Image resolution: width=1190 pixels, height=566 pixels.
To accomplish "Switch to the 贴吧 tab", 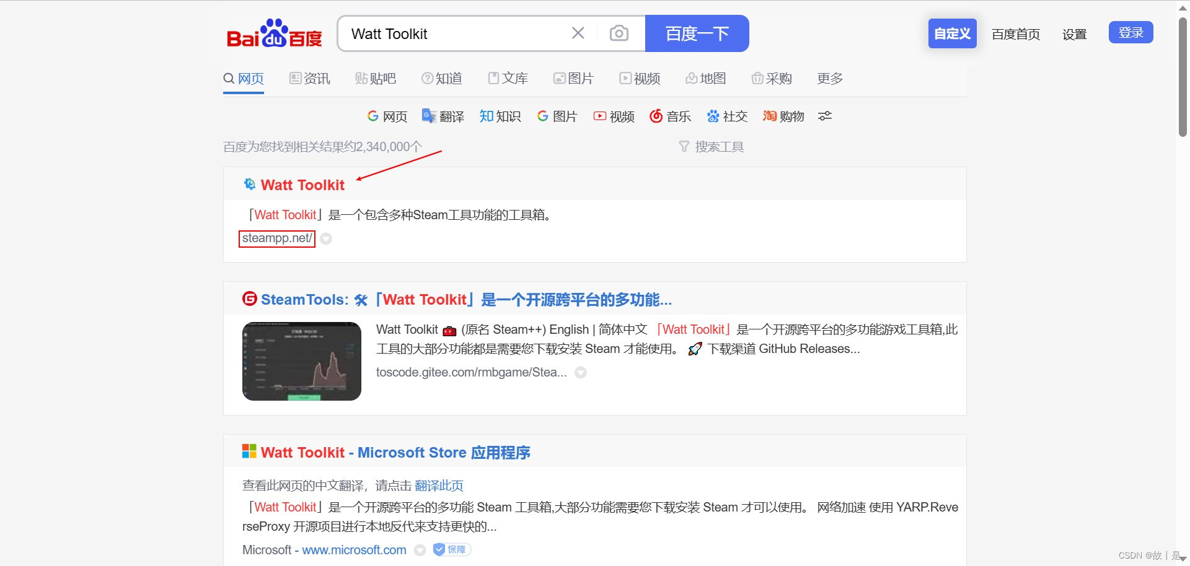I will click(376, 79).
